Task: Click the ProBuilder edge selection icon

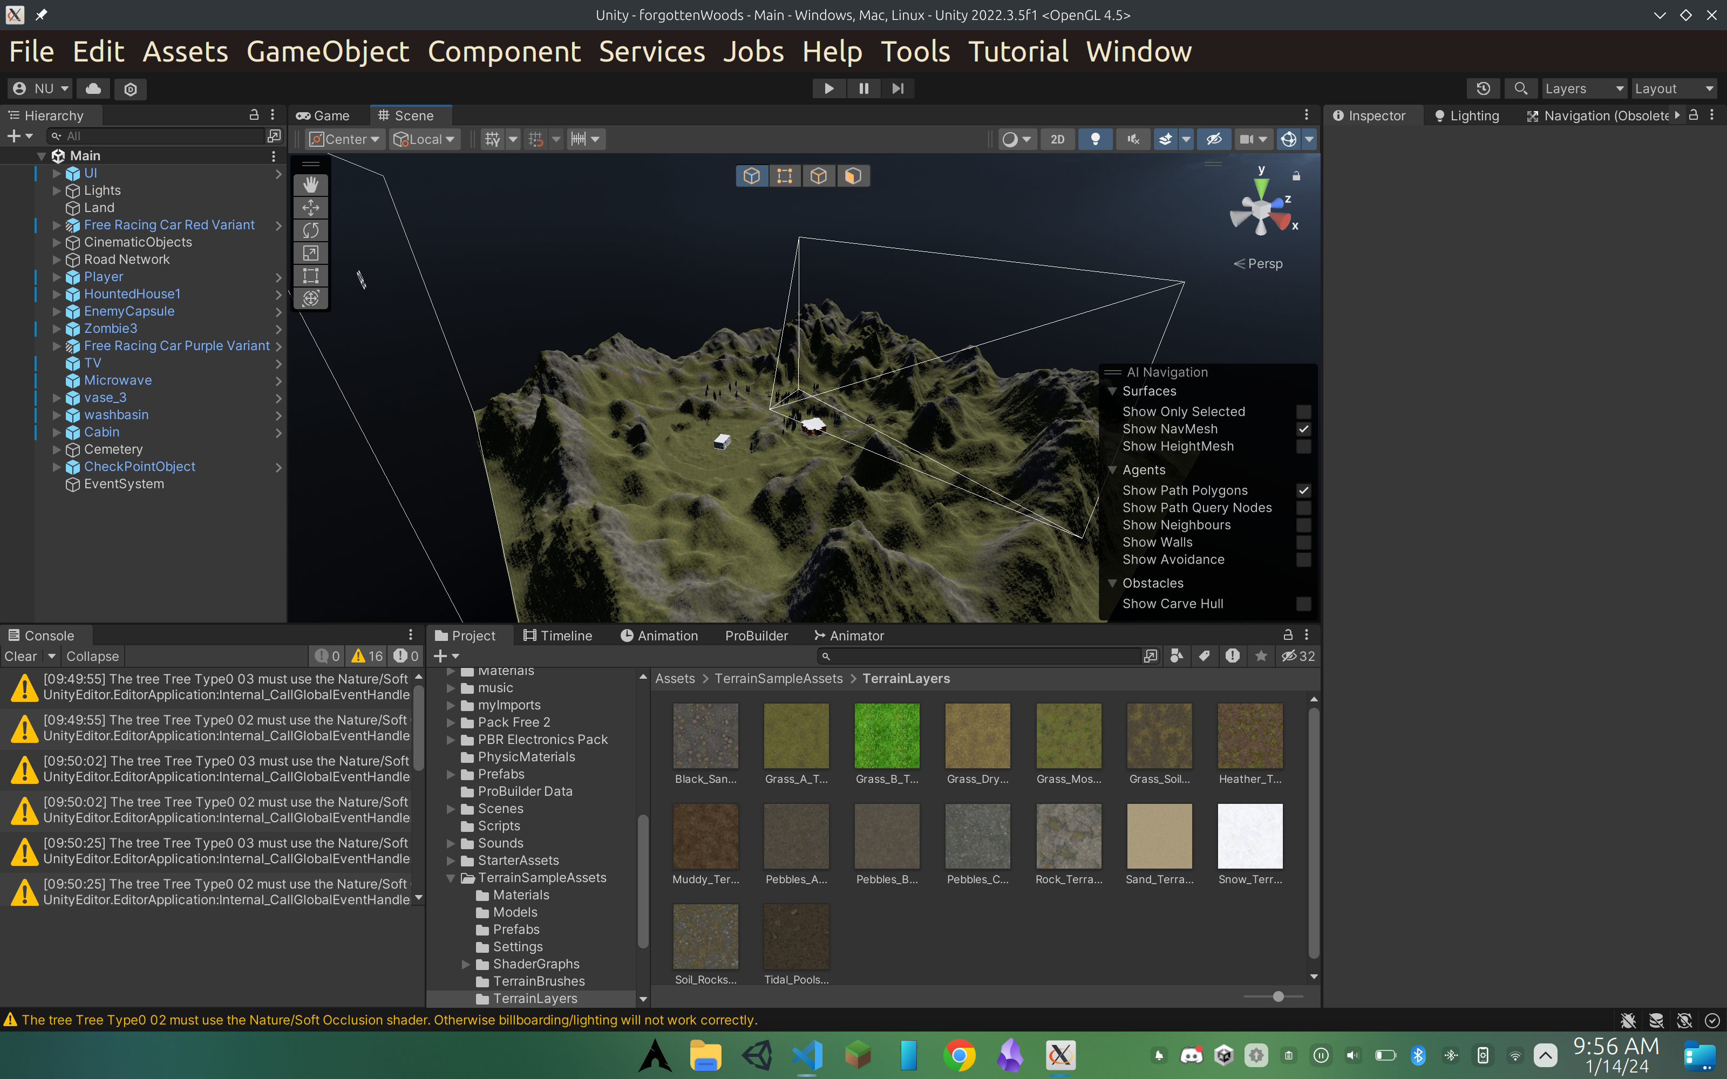Action: click(x=819, y=175)
